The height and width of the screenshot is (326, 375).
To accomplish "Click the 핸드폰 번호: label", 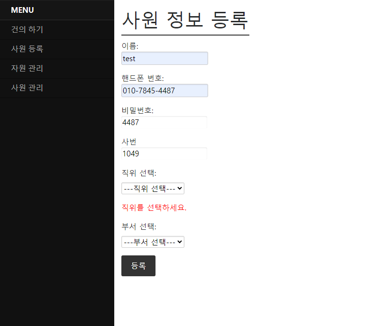I will [143, 78].
